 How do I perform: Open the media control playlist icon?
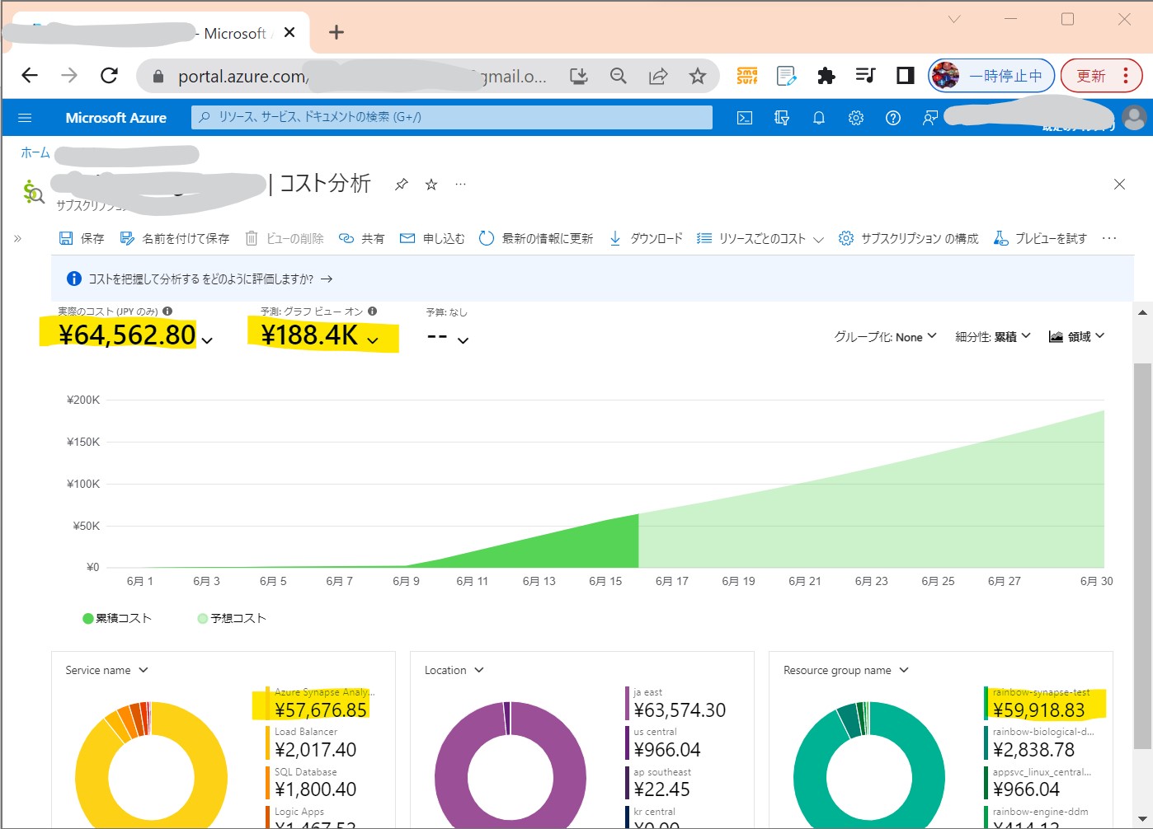point(865,76)
